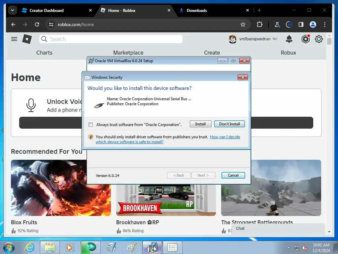Go forward in the browser
This screenshot has height=254, width=338.
(x=25, y=24)
